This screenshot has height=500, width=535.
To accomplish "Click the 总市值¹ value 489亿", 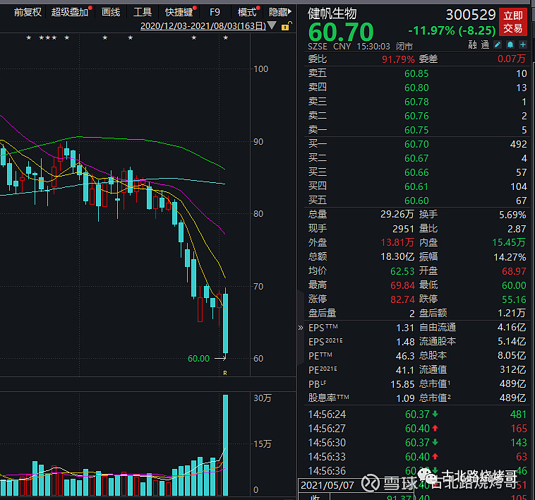I will pos(512,384).
